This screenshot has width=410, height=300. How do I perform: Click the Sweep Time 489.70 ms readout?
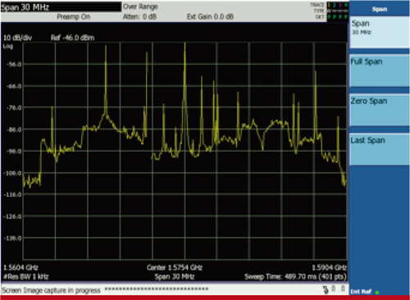click(x=295, y=277)
